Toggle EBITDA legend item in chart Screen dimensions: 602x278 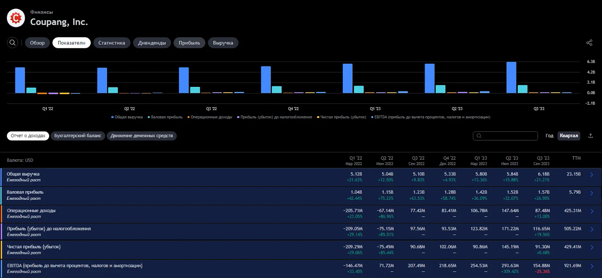[x=430, y=117]
